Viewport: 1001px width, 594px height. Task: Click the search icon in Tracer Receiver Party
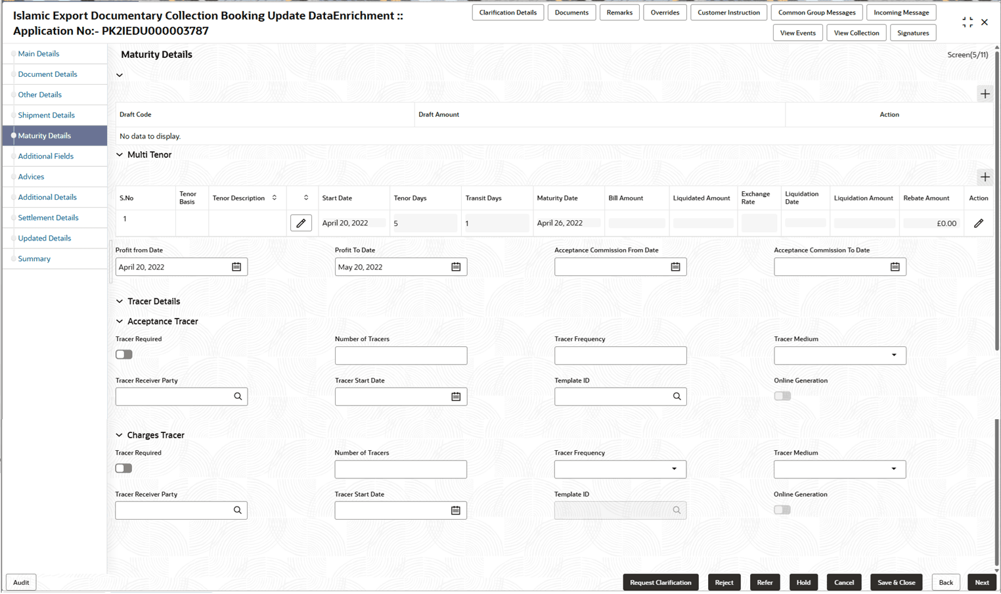238,396
